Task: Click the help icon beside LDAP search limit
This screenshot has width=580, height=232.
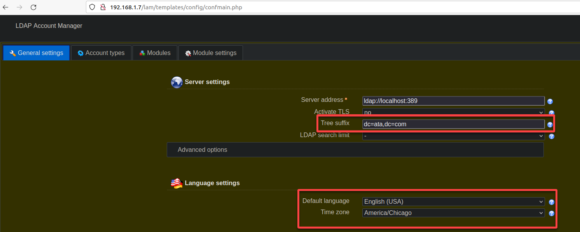Action: [551, 136]
